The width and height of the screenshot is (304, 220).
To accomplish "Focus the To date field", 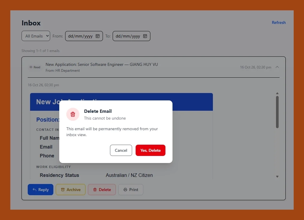I will coord(132,36).
